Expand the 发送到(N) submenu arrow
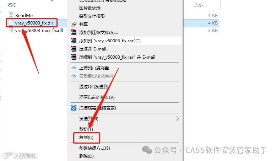This screenshot has width=276, height=161. pos(177,118)
